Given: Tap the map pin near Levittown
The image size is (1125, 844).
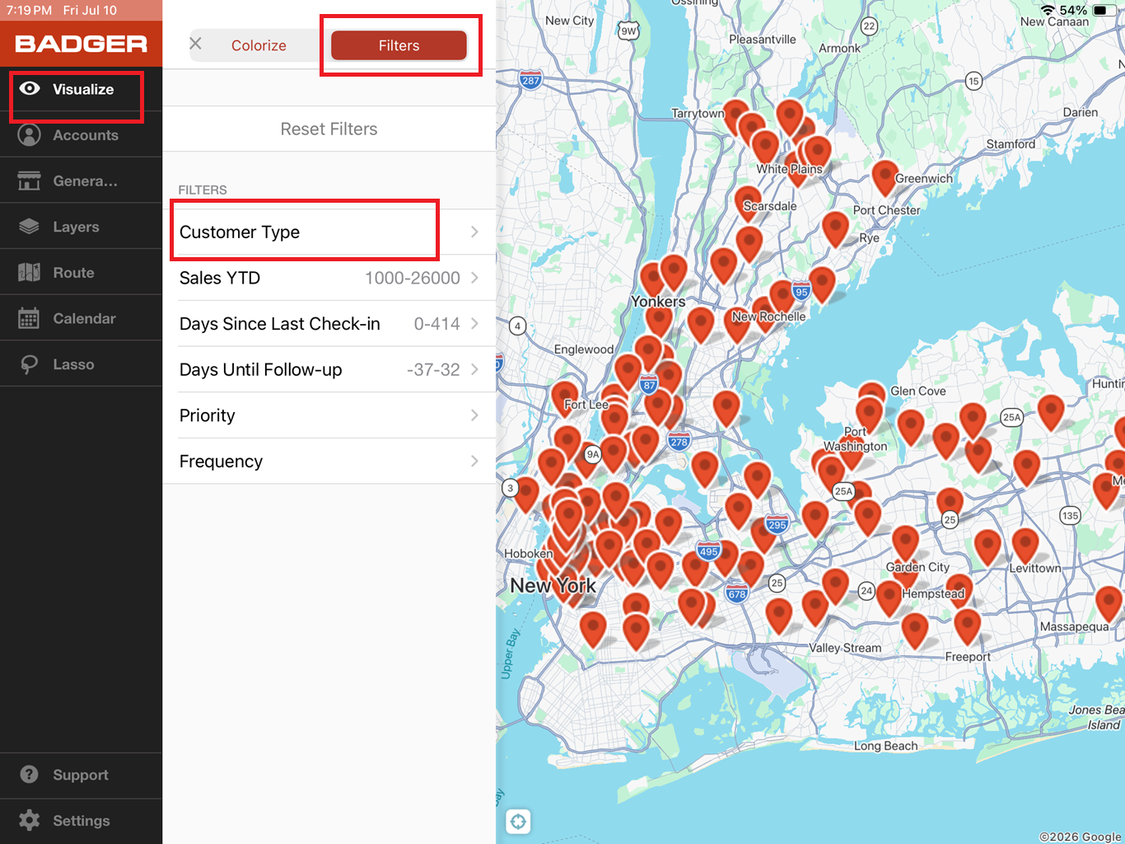Looking at the screenshot, I should click(1025, 547).
